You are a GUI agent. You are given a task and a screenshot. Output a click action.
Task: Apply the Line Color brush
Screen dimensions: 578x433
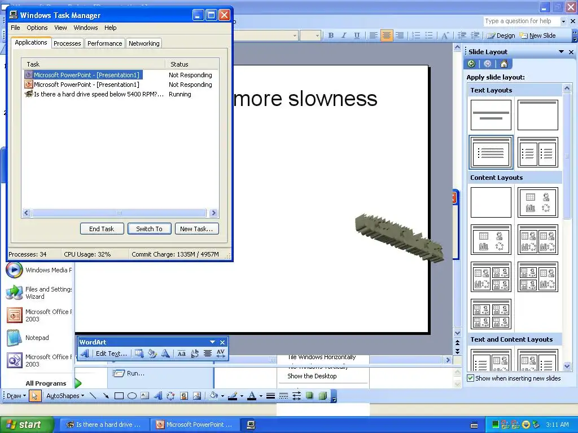(x=233, y=396)
